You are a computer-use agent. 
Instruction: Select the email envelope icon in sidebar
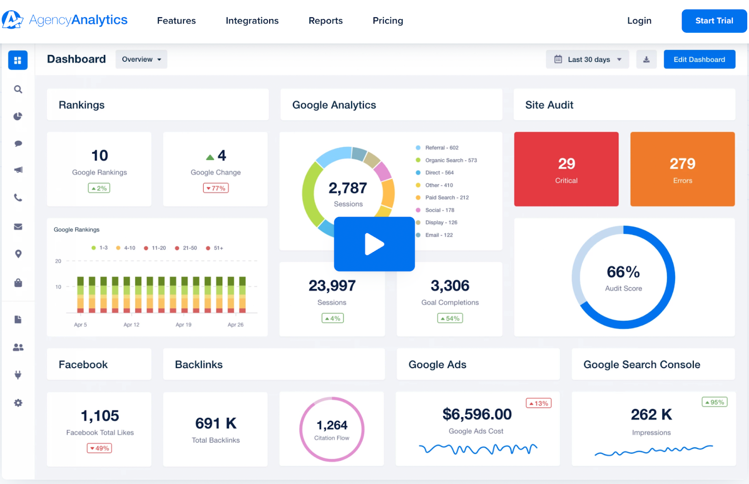(x=18, y=226)
